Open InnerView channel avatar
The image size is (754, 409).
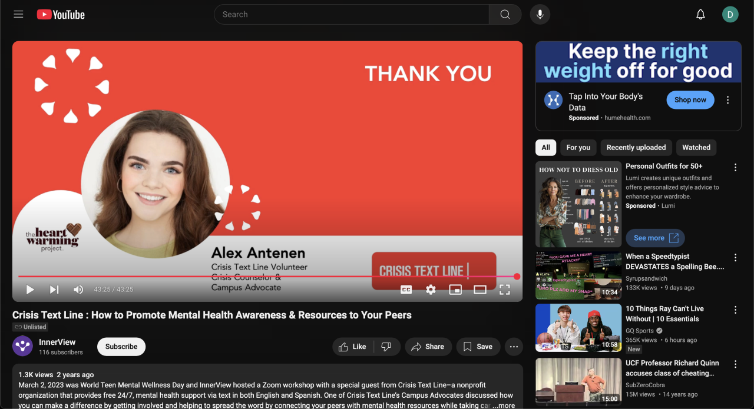pos(22,346)
